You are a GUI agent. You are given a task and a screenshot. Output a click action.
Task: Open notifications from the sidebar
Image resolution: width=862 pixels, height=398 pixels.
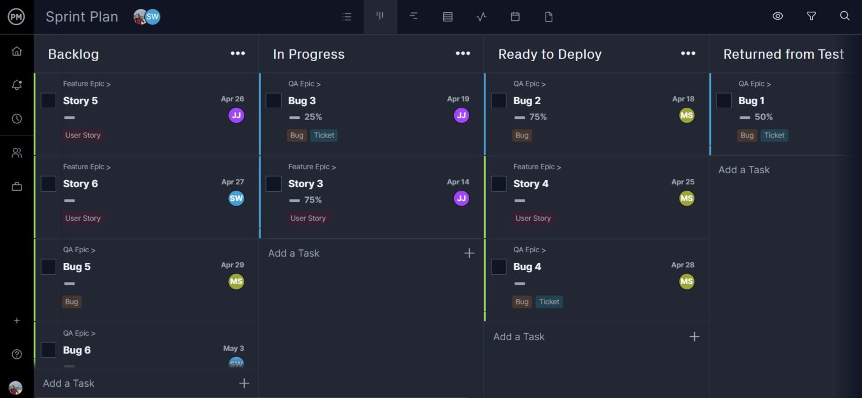click(16, 85)
